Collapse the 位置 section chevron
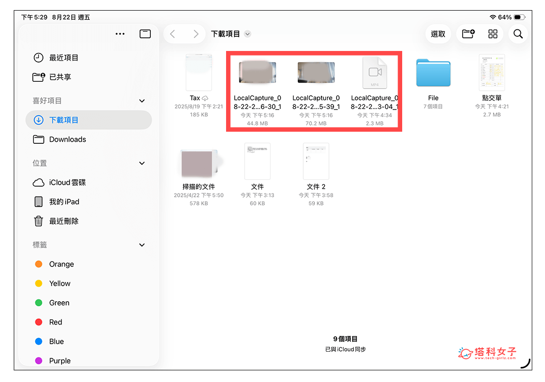Image resolution: width=545 pixels, height=382 pixels. click(x=142, y=163)
